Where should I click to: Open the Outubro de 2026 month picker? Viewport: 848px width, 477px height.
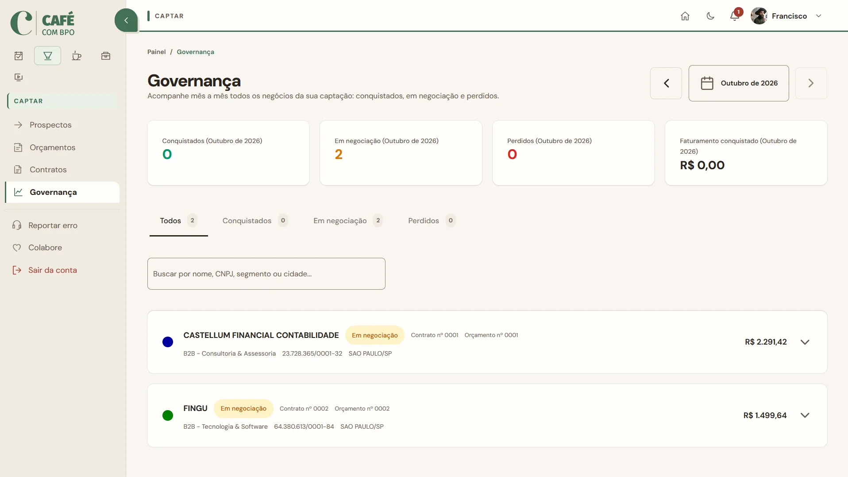[738, 83]
